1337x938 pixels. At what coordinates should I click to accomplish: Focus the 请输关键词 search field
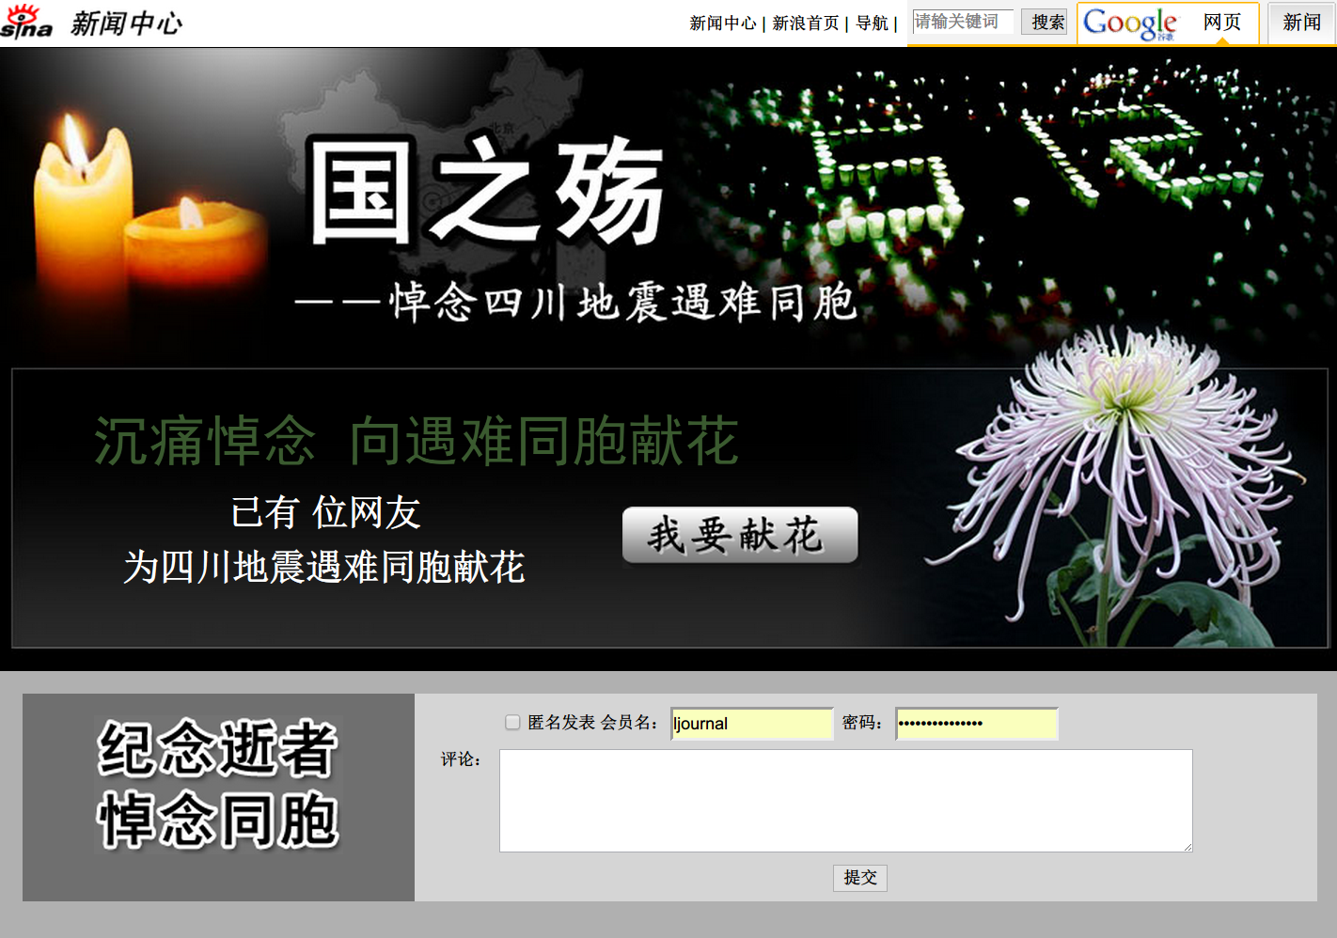pyautogui.click(x=962, y=22)
